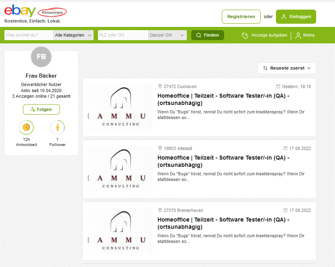Click the heart-plus icon beside Anzeige aufgeben
Viewport: 335px width, 267px height.
click(x=245, y=35)
